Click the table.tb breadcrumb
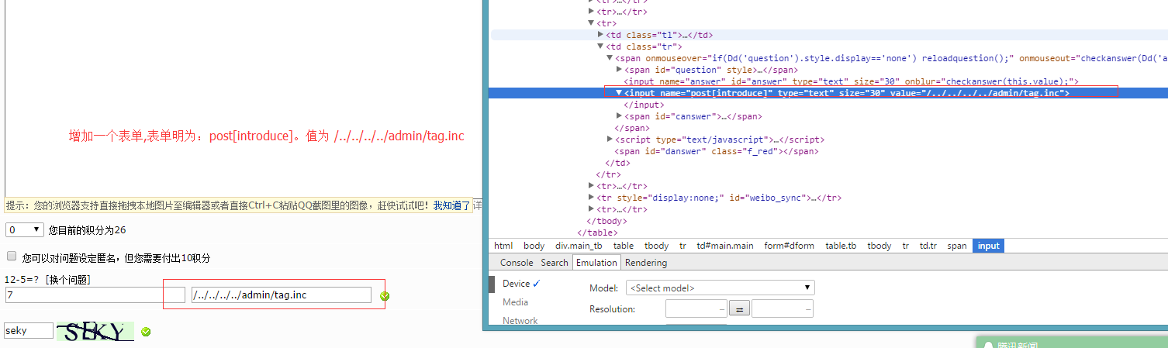Viewport: 1168px width, 348px height. click(841, 246)
